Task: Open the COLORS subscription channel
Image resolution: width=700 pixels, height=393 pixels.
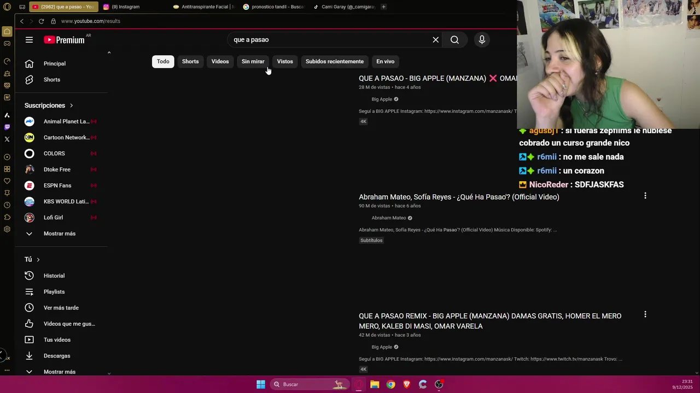Action: coord(60,153)
